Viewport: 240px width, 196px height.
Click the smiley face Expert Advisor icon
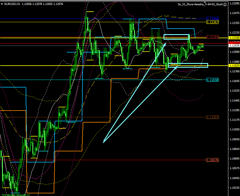point(226,4)
